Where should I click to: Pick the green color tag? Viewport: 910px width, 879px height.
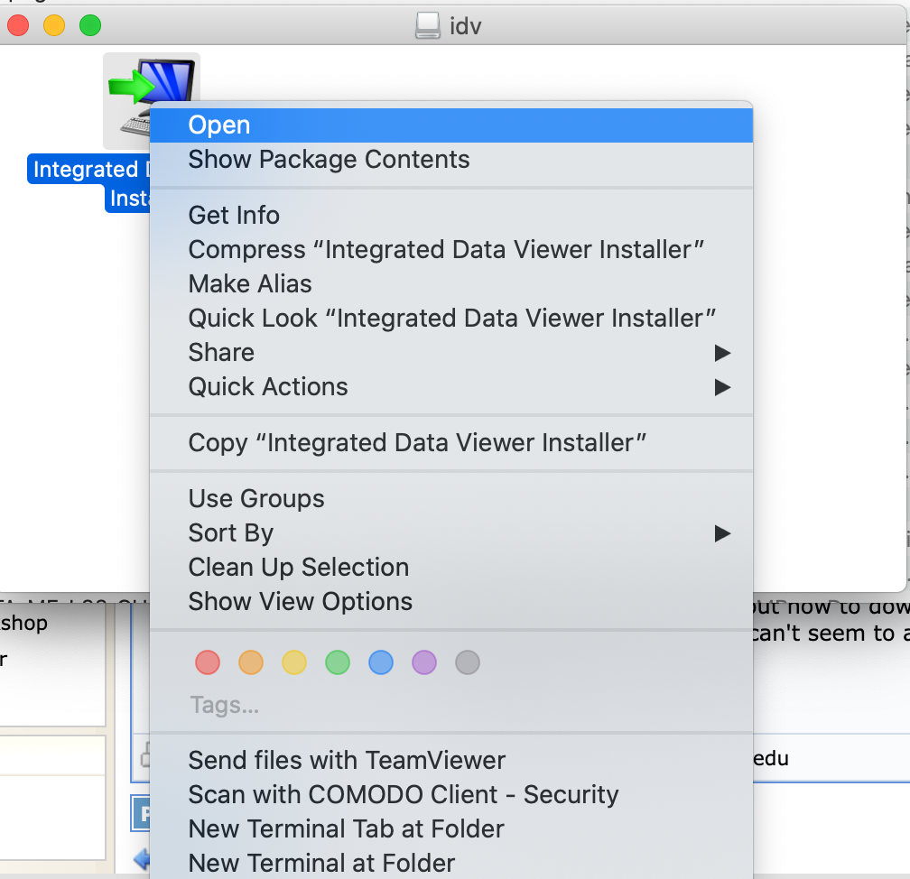(338, 663)
